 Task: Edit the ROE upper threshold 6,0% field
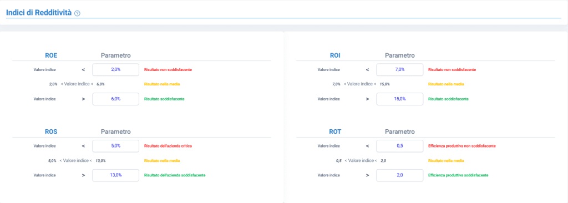(115, 99)
